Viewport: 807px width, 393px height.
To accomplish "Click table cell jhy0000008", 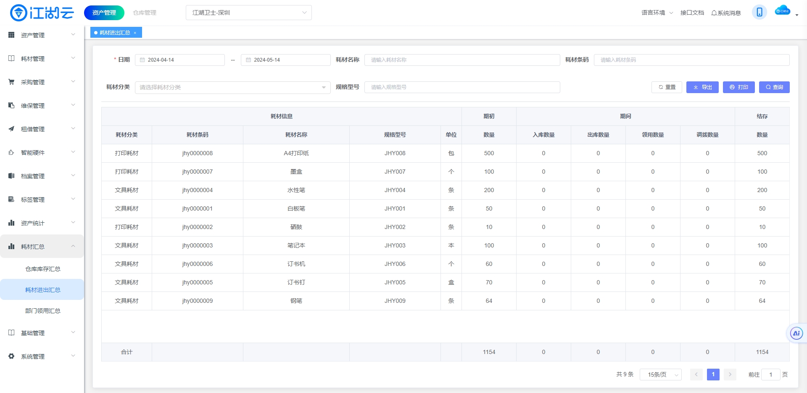I will point(198,153).
